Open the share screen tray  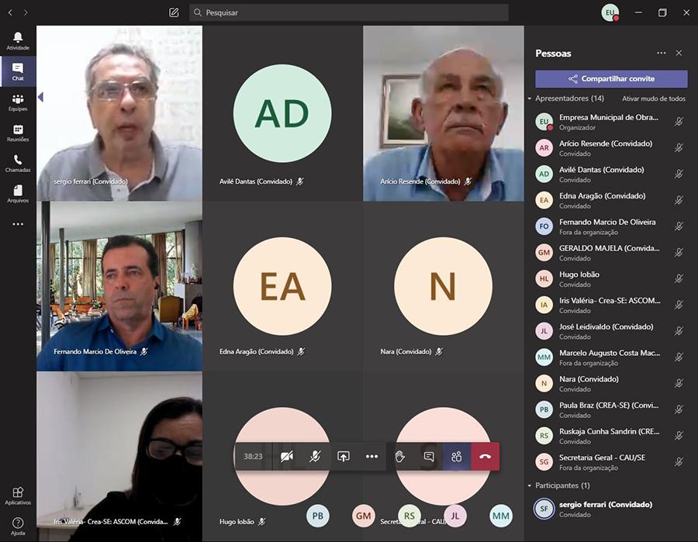(x=344, y=457)
